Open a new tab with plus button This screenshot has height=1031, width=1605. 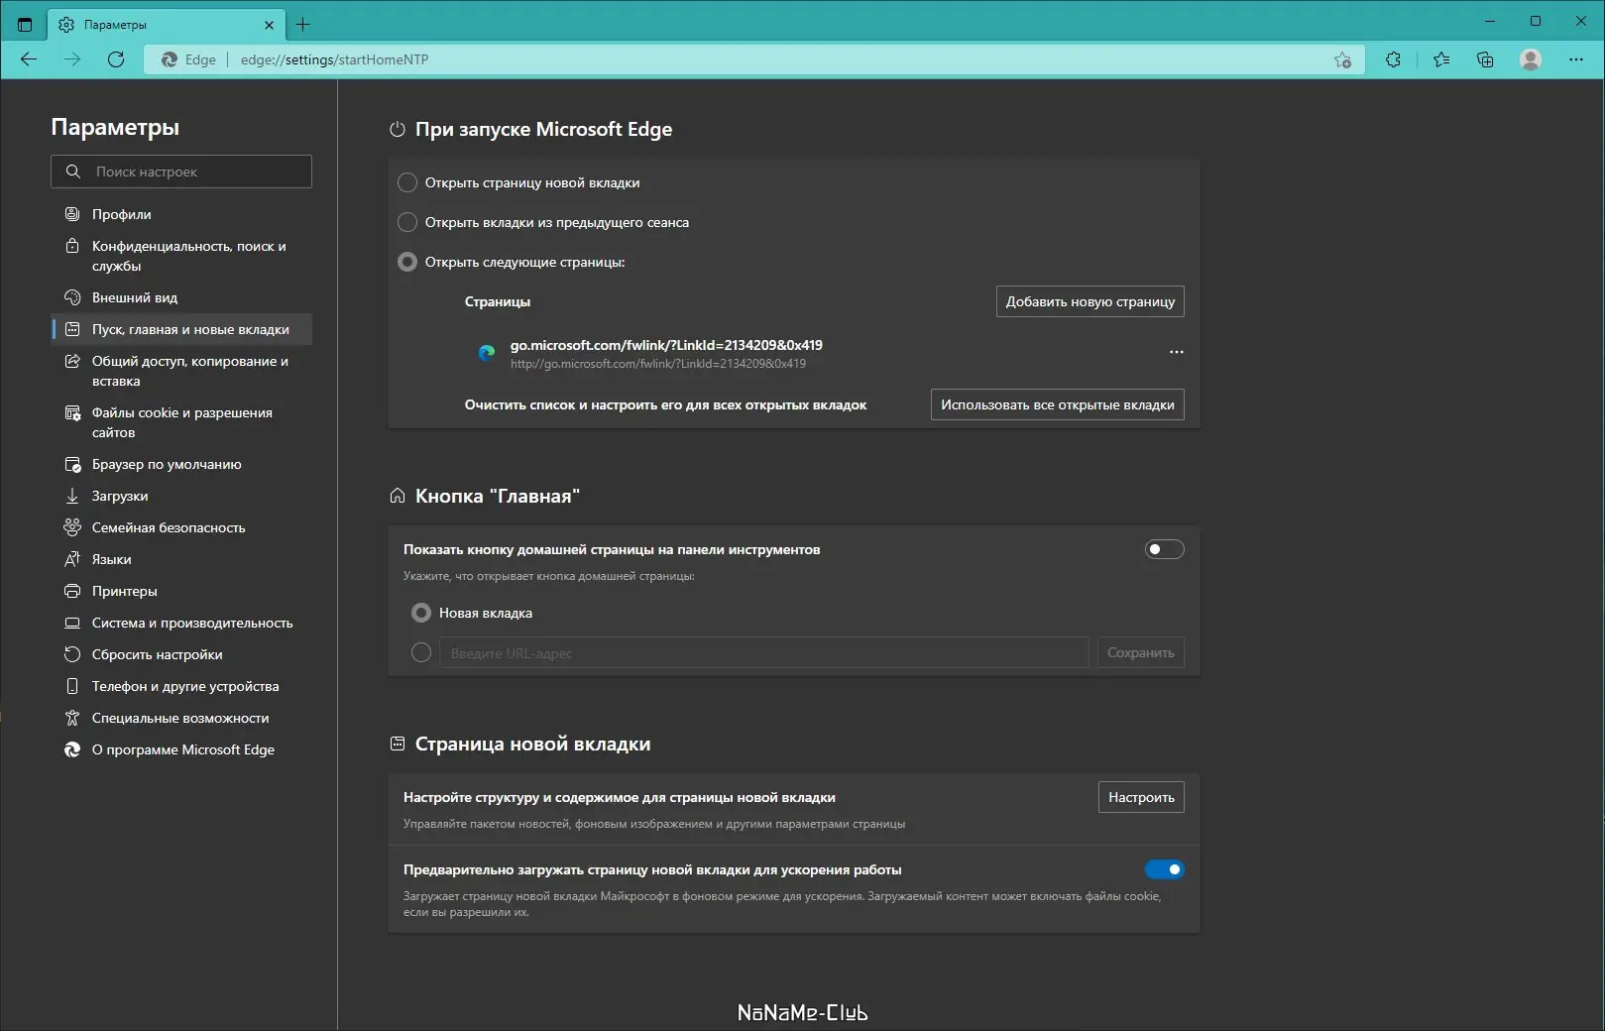click(303, 25)
